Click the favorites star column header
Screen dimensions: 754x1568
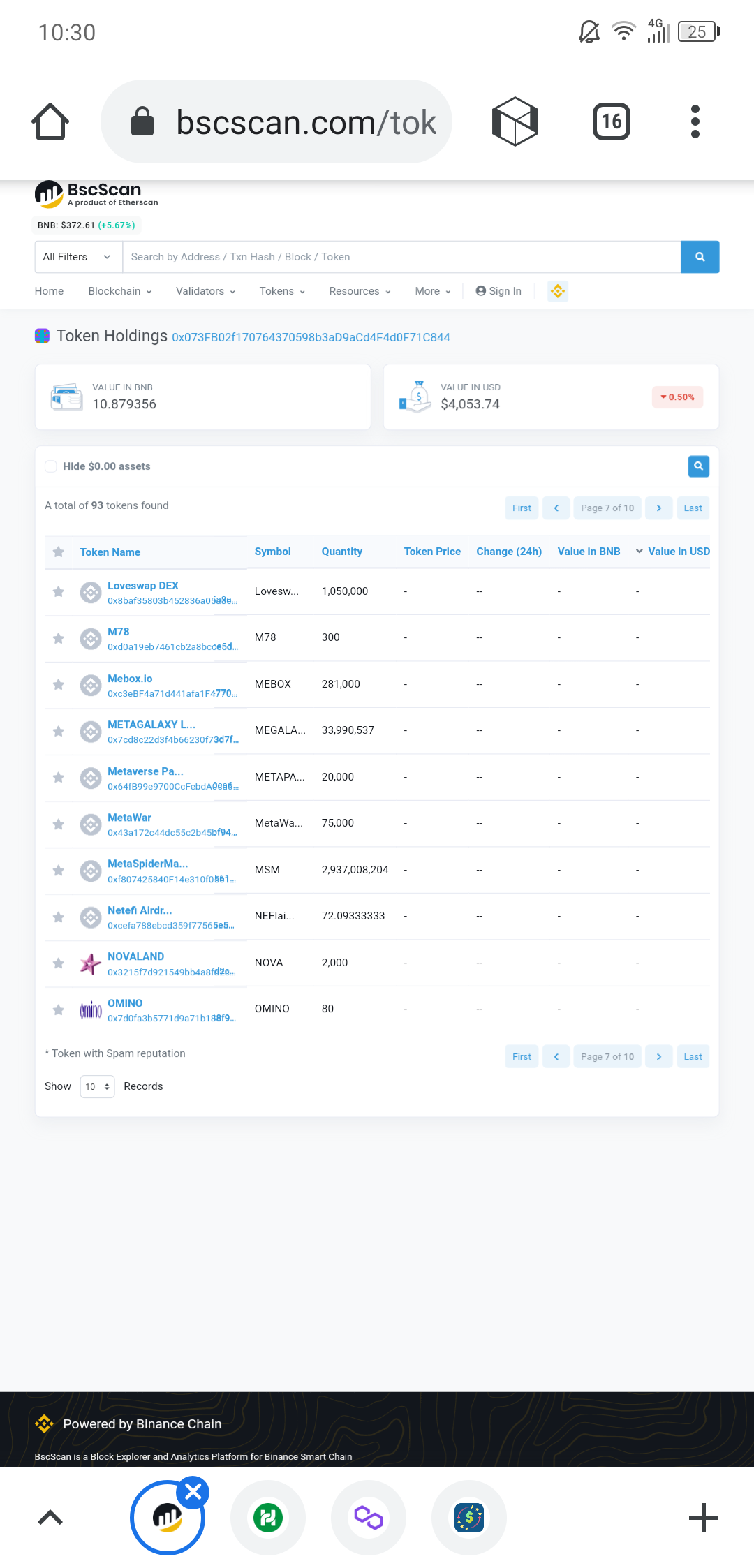[x=59, y=552]
